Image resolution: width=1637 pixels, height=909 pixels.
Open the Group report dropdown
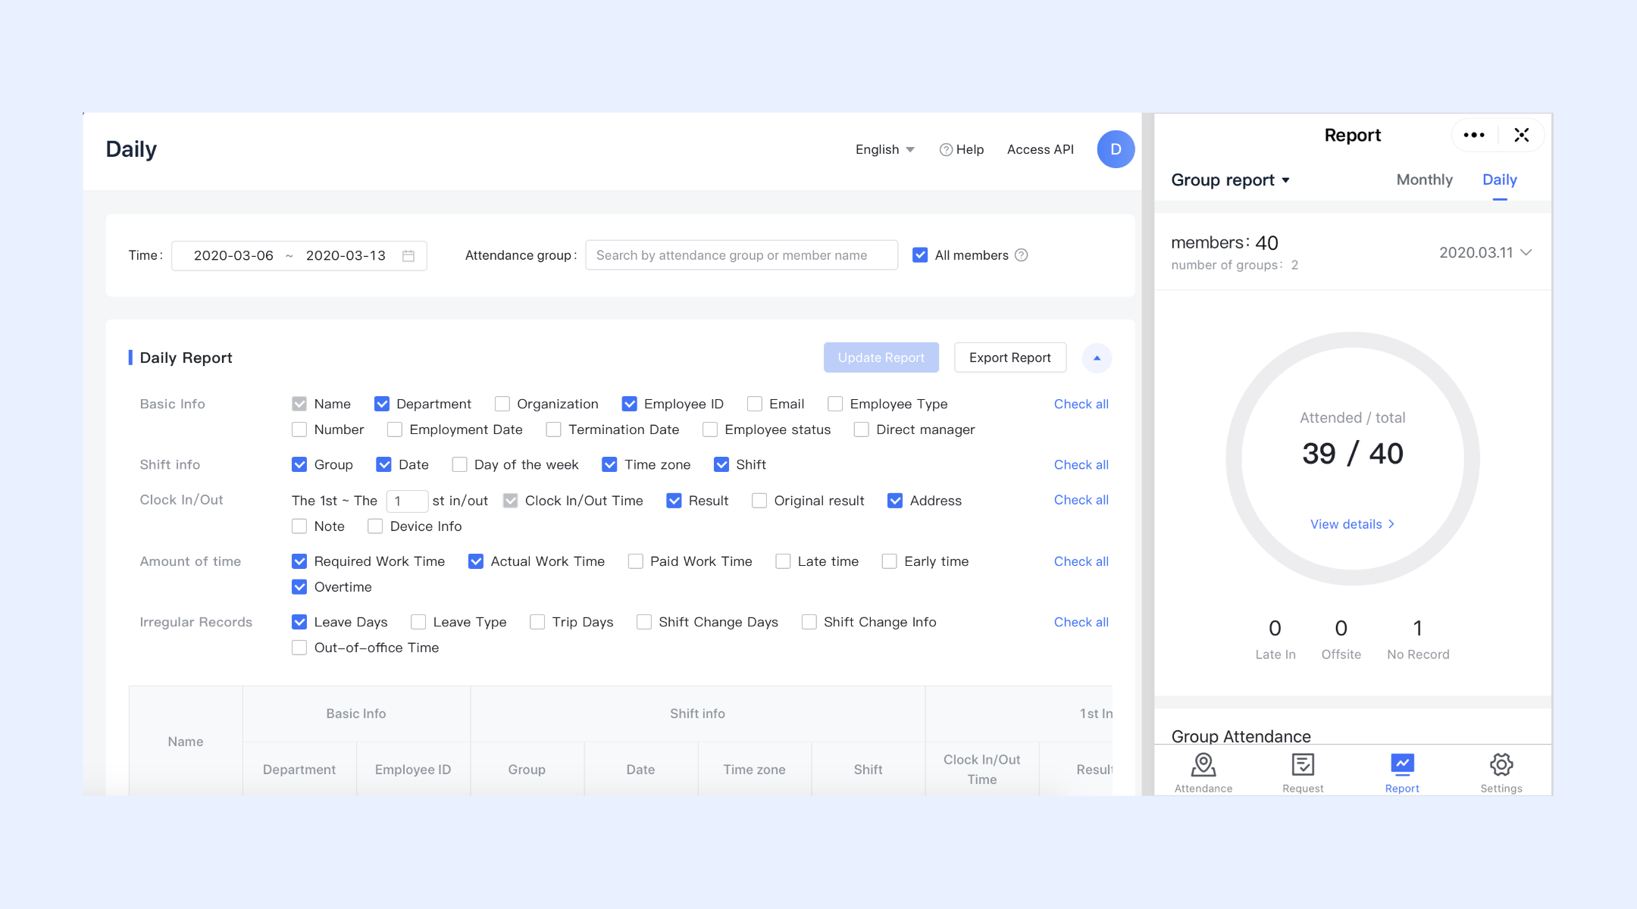[1231, 180]
